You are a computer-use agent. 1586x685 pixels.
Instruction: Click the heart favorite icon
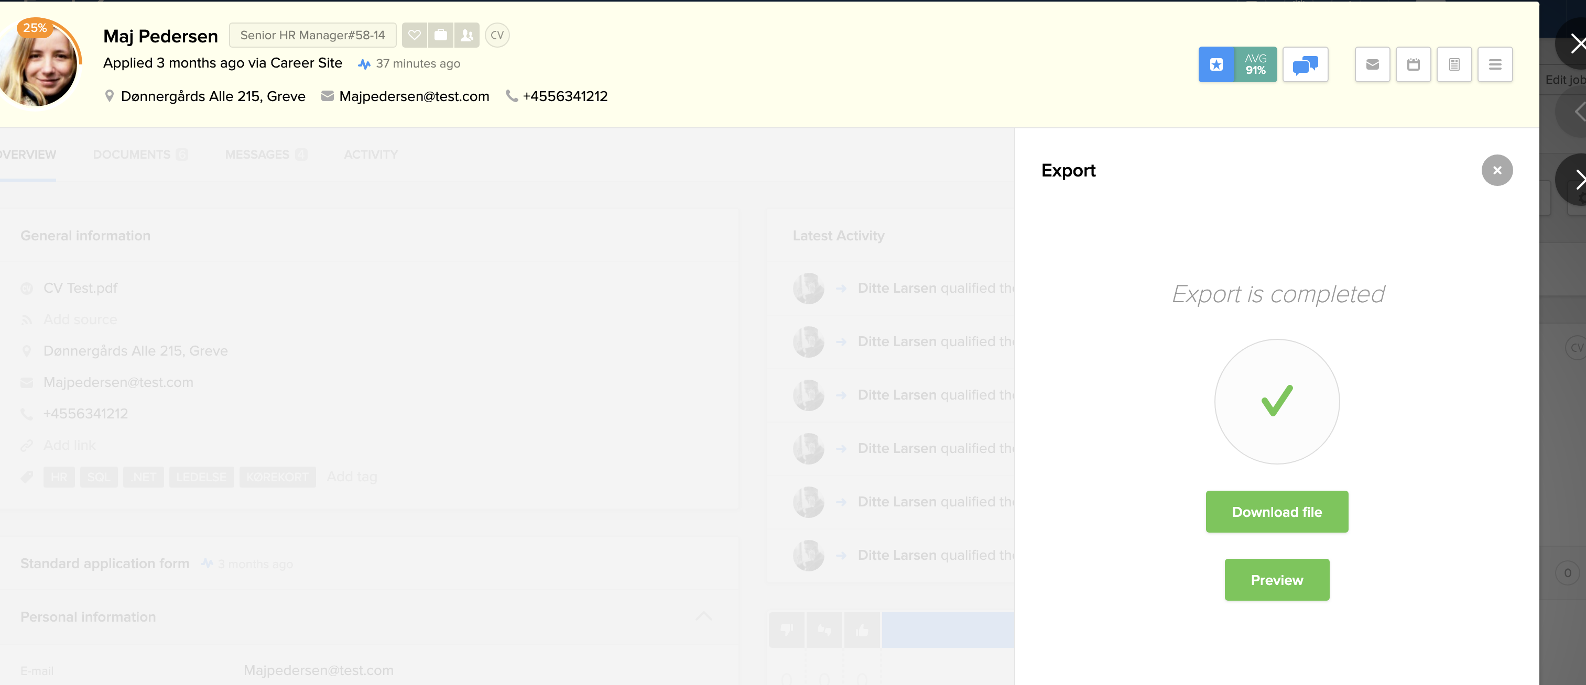[415, 35]
